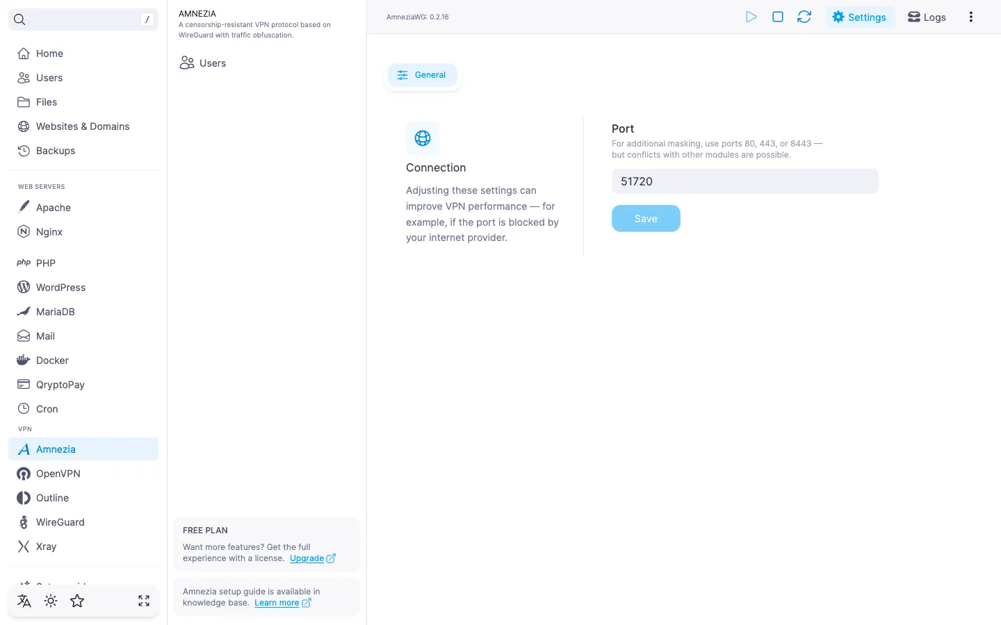
Task: Click the Docker whale icon
Action: click(24, 360)
